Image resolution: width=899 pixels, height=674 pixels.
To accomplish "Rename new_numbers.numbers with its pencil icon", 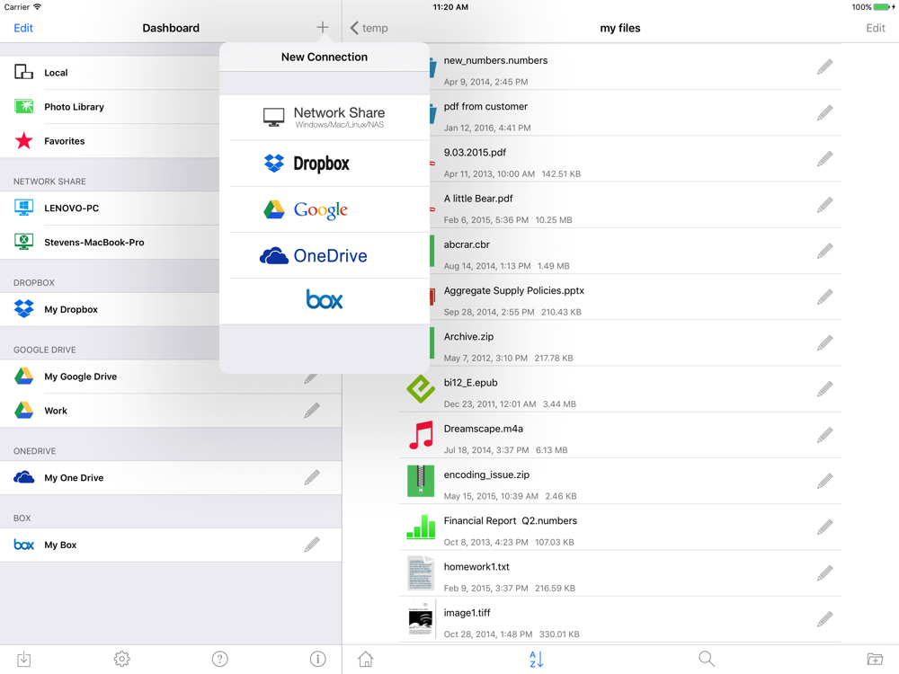I will click(x=825, y=67).
